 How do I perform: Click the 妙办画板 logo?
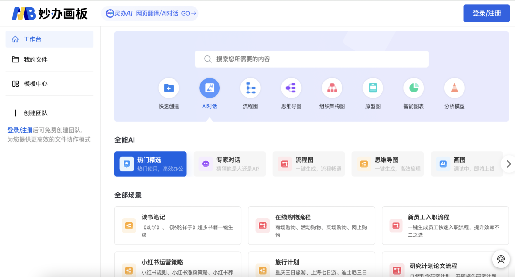pyautogui.click(x=50, y=13)
